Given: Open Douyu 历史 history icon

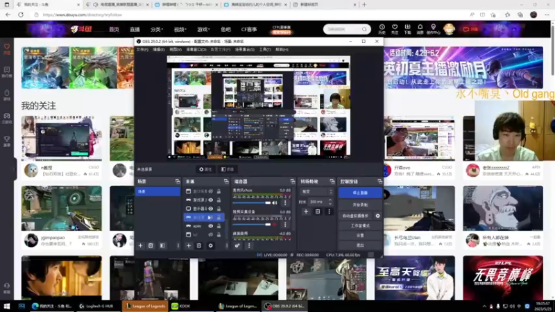Looking at the screenshot, I should (x=382, y=29).
